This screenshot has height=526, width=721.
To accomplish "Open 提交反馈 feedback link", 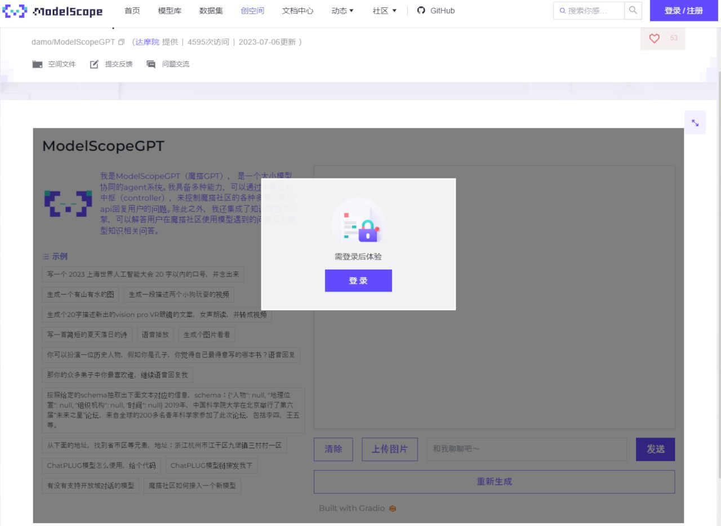I will 112,64.
